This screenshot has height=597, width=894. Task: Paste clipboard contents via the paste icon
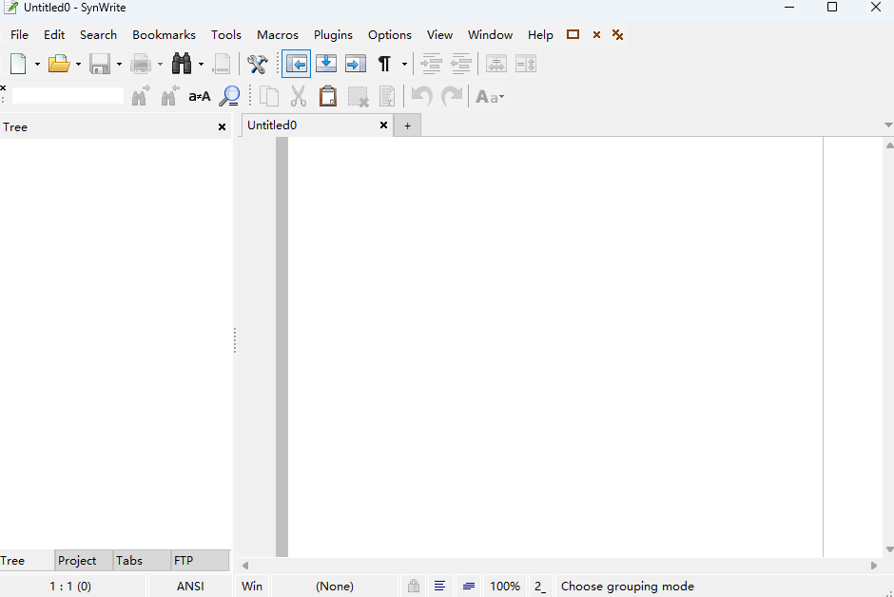tap(327, 96)
